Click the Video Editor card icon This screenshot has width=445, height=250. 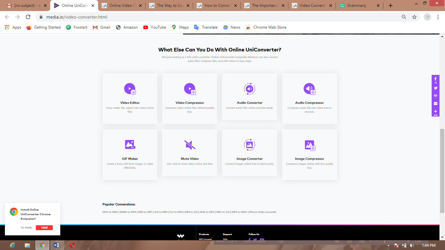point(130,89)
